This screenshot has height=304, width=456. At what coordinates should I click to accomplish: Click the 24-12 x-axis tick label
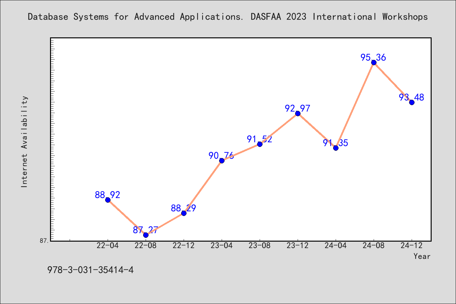412,246
